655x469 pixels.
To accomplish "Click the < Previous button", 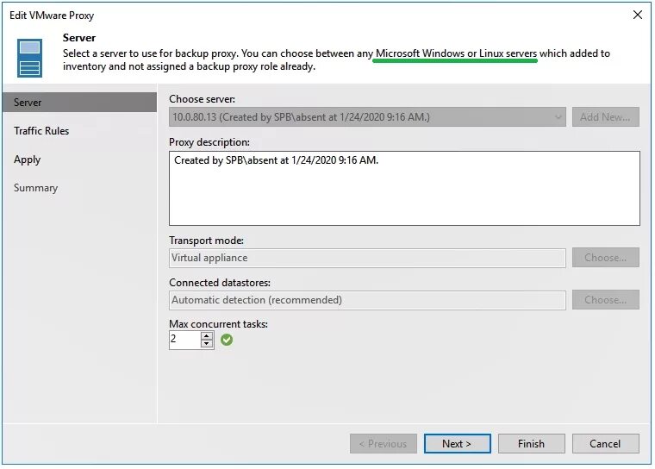I will 383,443.
